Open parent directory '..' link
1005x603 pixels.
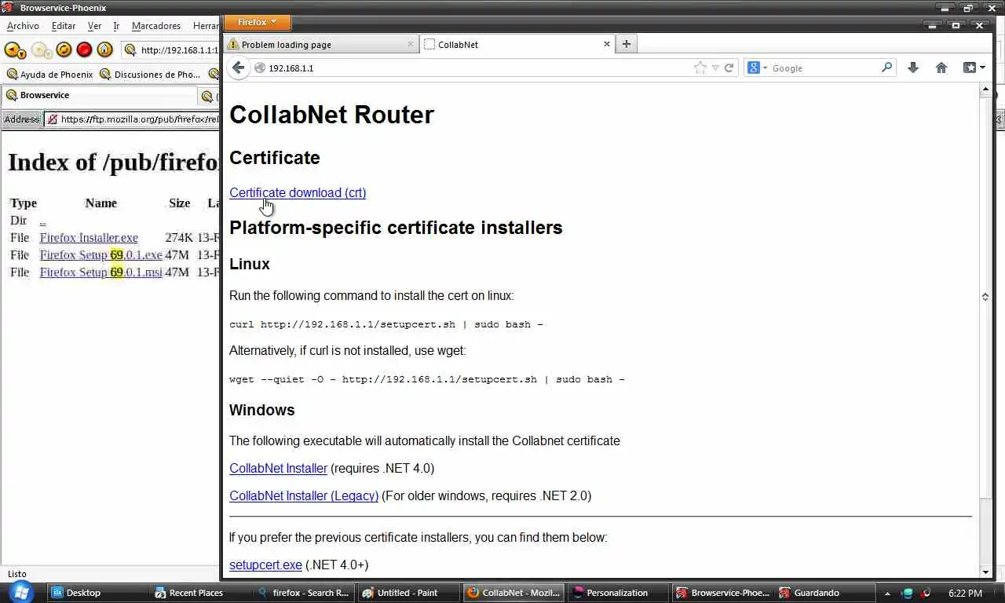42,221
